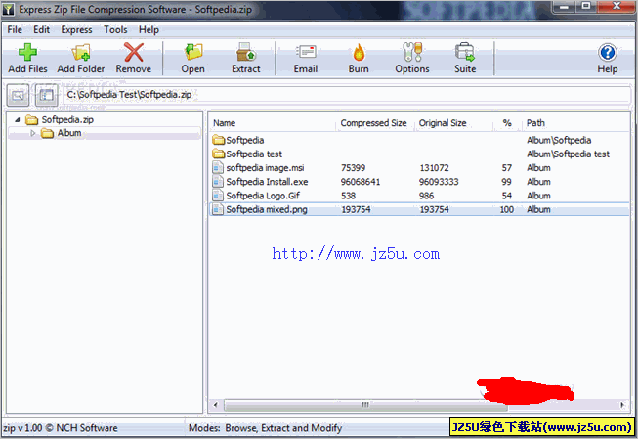Click the archive path input field
Image resolution: width=638 pixels, height=439 pixels.
(348, 95)
